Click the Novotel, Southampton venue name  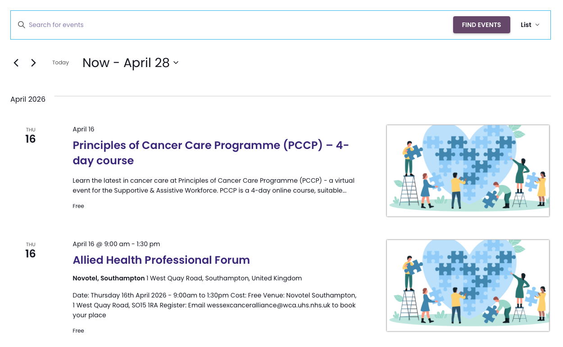pos(109,278)
